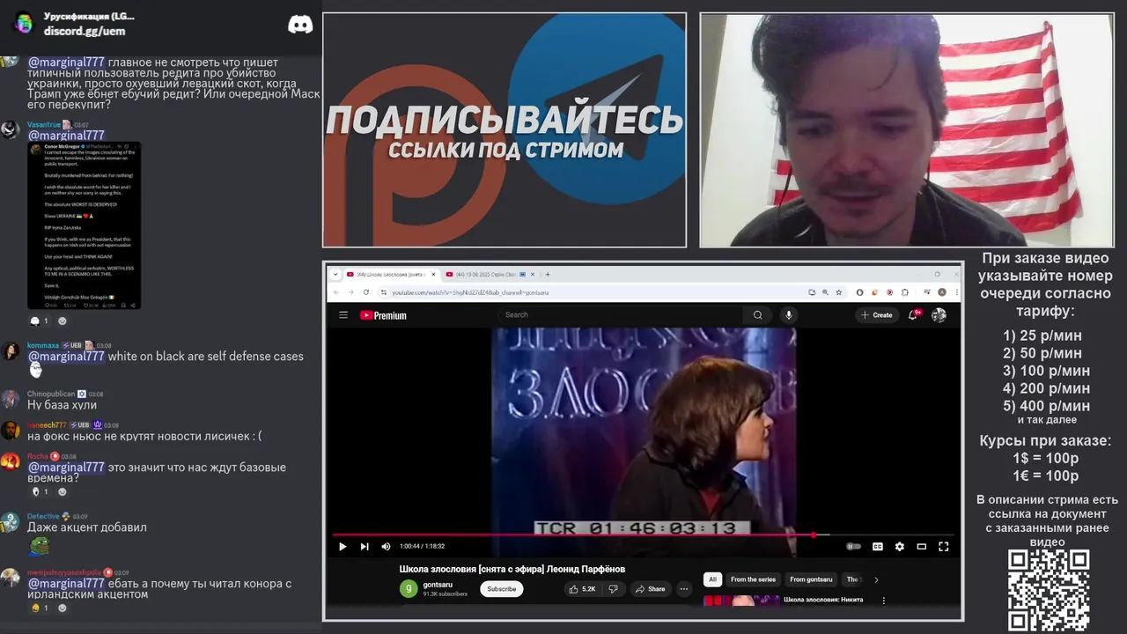
Task: Select the All filter chip
Action: point(712,579)
